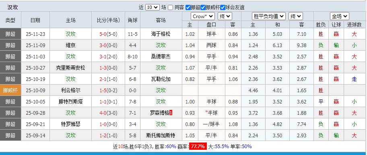This screenshot has width=367, height=155.
Task: Open the 罗森博格 team link
Action: 159,113
